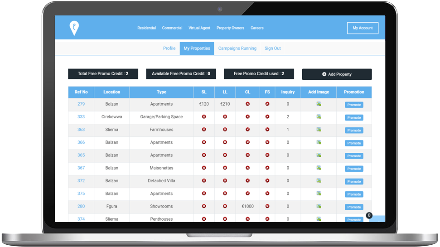Open Residential in the top navigation
The height and width of the screenshot is (247, 440).
[146, 28]
